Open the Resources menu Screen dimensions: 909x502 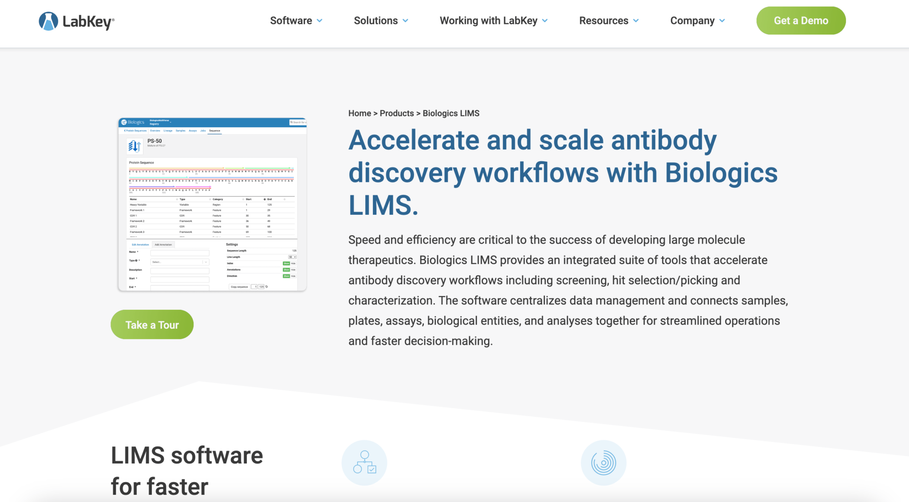[604, 20]
